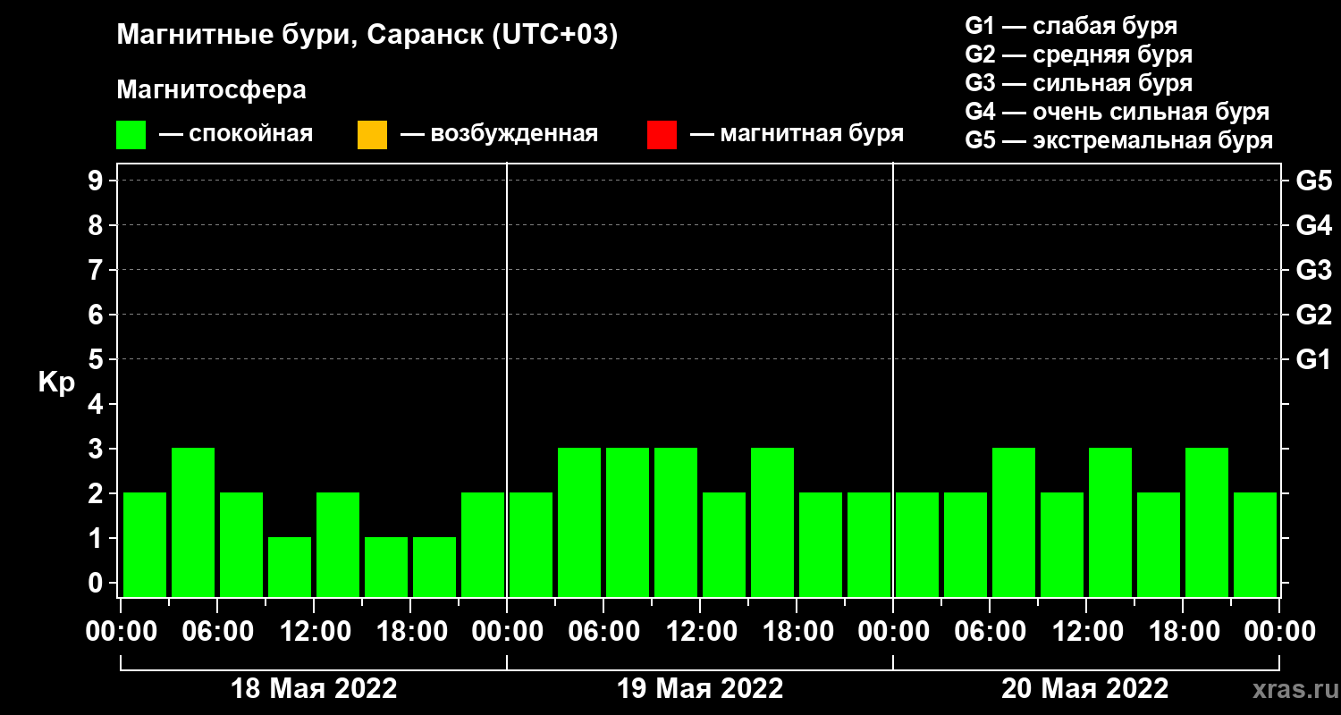
Task: Click the 19 Мая bar for 15:00–18:00
Action: click(x=772, y=522)
